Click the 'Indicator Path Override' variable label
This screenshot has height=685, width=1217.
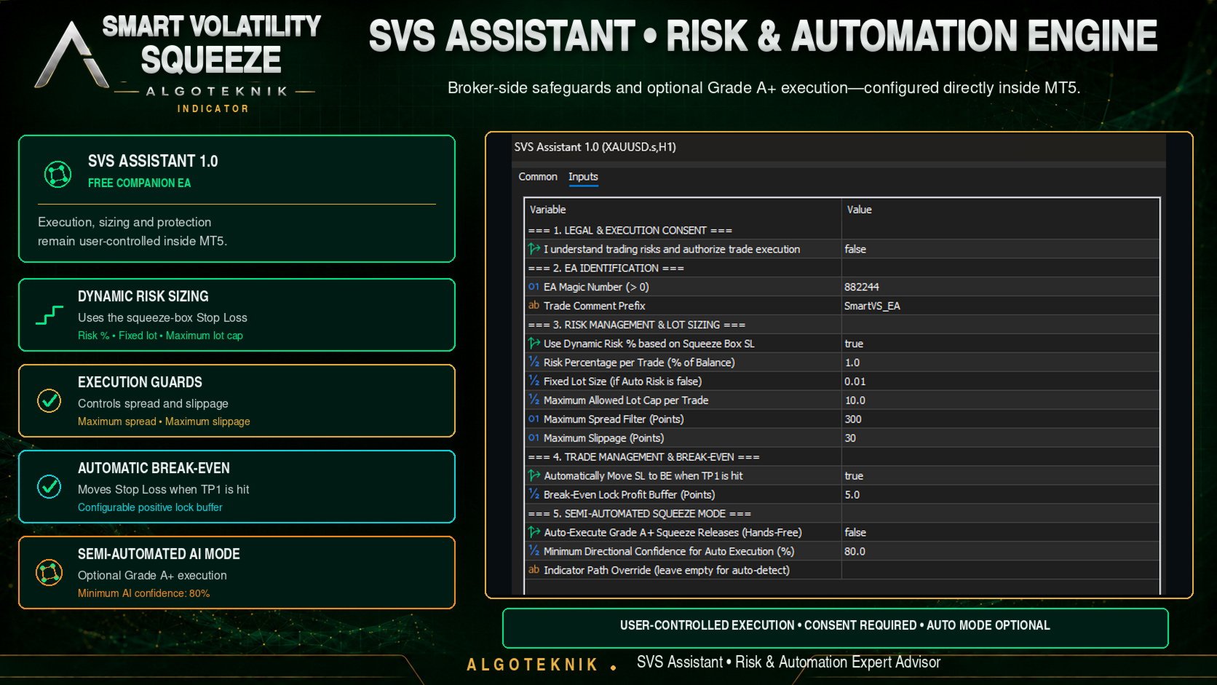(x=667, y=571)
